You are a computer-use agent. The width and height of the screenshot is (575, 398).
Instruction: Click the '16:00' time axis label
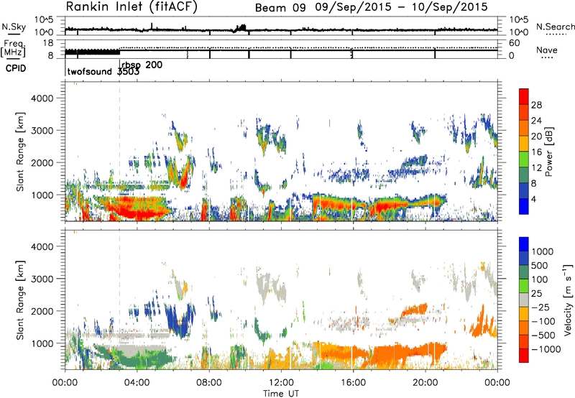[353, 383]
